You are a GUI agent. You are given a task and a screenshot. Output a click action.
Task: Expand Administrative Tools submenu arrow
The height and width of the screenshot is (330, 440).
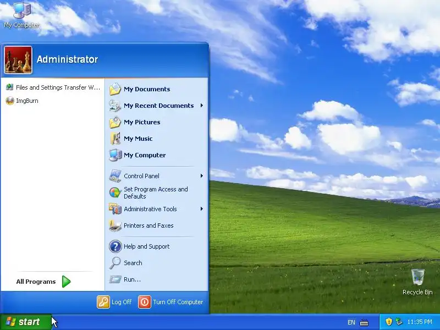pyautogui.click(x=201, y=209)
